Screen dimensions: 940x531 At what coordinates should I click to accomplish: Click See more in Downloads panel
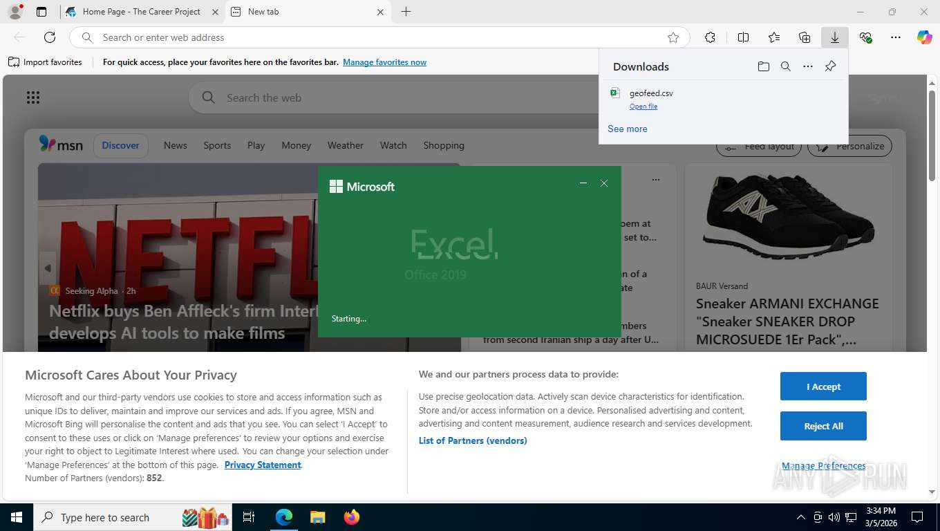pyautogui.click(x=628, y=129)
